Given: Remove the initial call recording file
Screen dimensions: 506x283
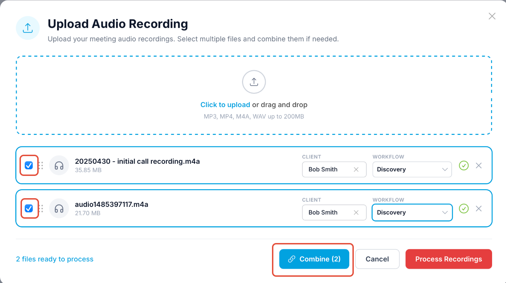Looking at the screenshot, I should click(x=479, y=165).
